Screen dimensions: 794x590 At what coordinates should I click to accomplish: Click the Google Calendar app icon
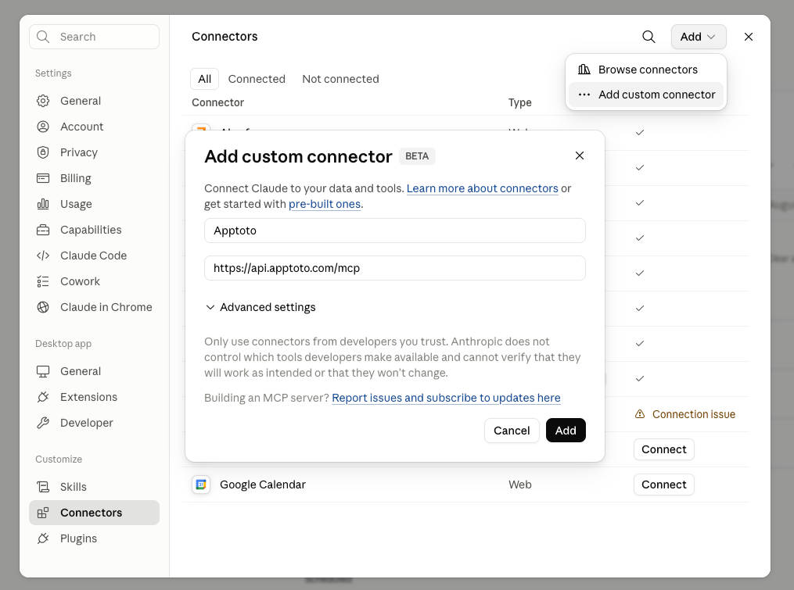coord(201,485)
